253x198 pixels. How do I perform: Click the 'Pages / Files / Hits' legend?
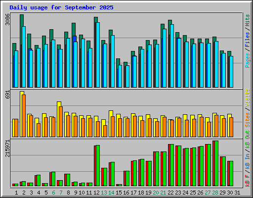pyautogui.click(x=248, y=41)
